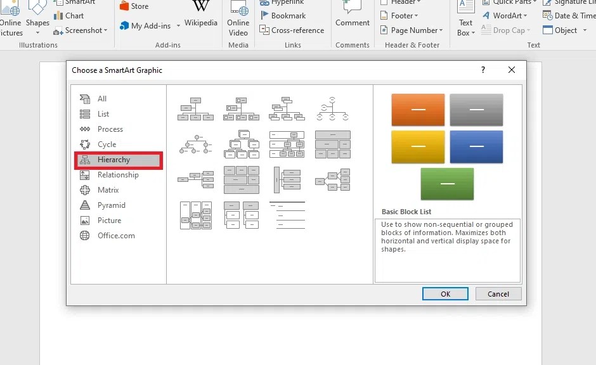Open the Footer dropdown
This screenshot has width=596, height=365.
click(399, 16)
